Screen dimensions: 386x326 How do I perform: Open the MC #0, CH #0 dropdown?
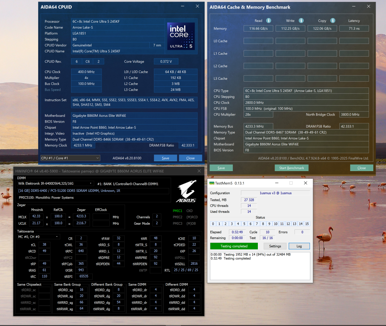[39, 237]
